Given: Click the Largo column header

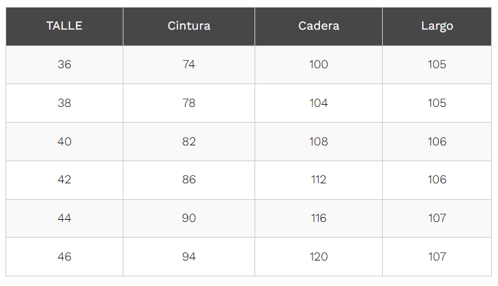Looking at the screenshot, I should [437, 26].
